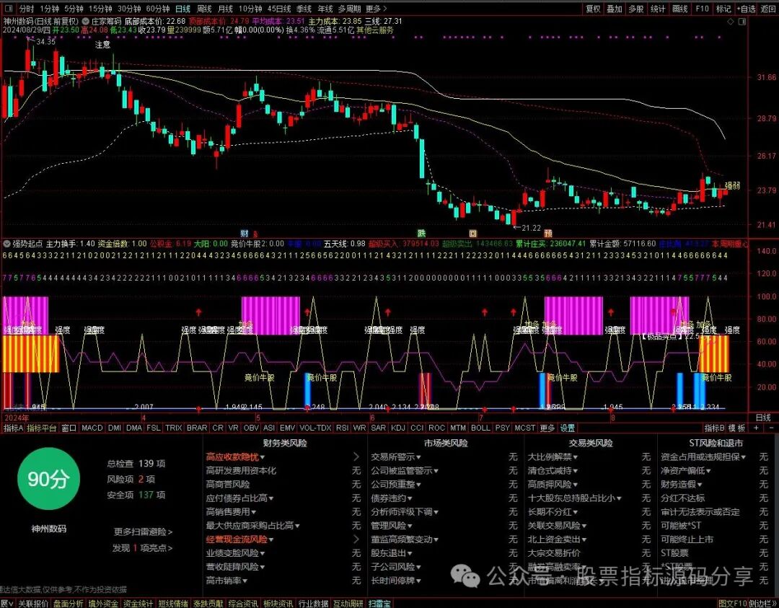The image size is (779, 608).
Task: Click the 叠加 overlay button
Action: point(615,9)
